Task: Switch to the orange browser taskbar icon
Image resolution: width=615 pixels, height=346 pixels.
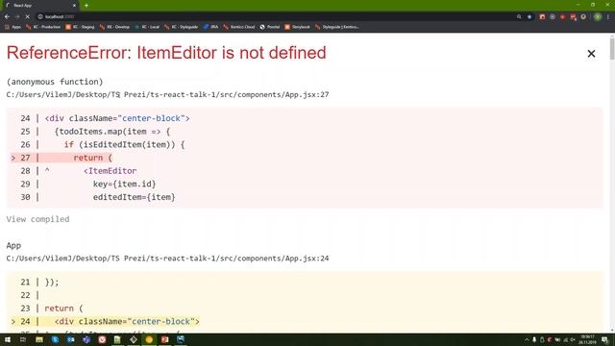Action: coord(149,339)
